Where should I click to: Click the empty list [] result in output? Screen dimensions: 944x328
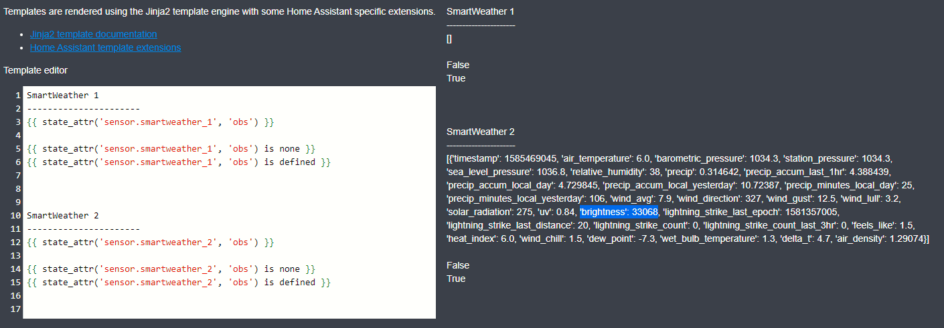tap(449, 39)
